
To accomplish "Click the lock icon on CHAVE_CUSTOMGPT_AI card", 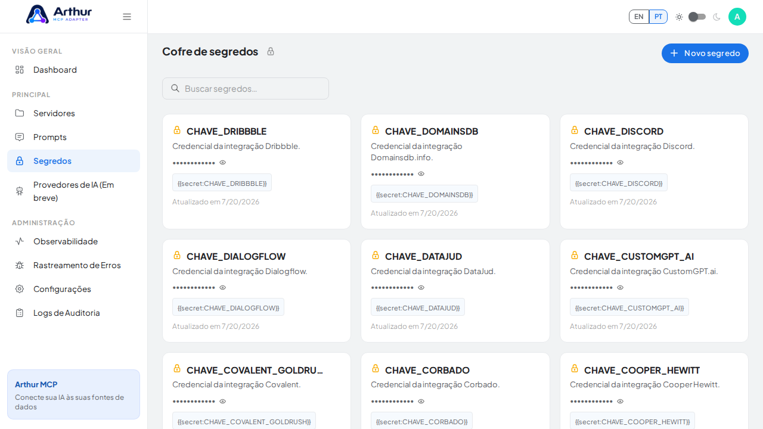I will [575, 255].
